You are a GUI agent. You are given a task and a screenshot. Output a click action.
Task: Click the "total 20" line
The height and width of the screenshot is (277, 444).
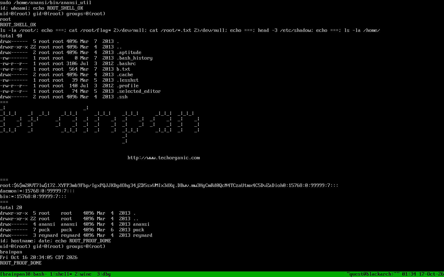tap(11, 208)
